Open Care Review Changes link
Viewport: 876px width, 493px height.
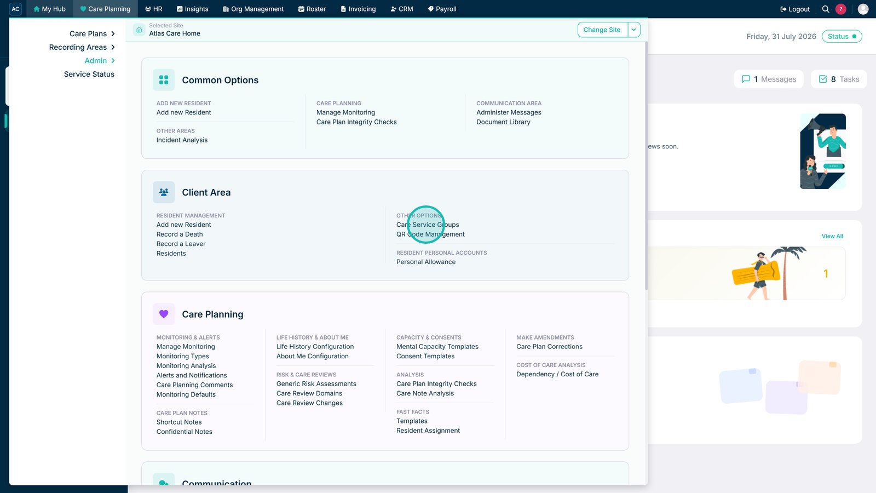tap(309, 403)
